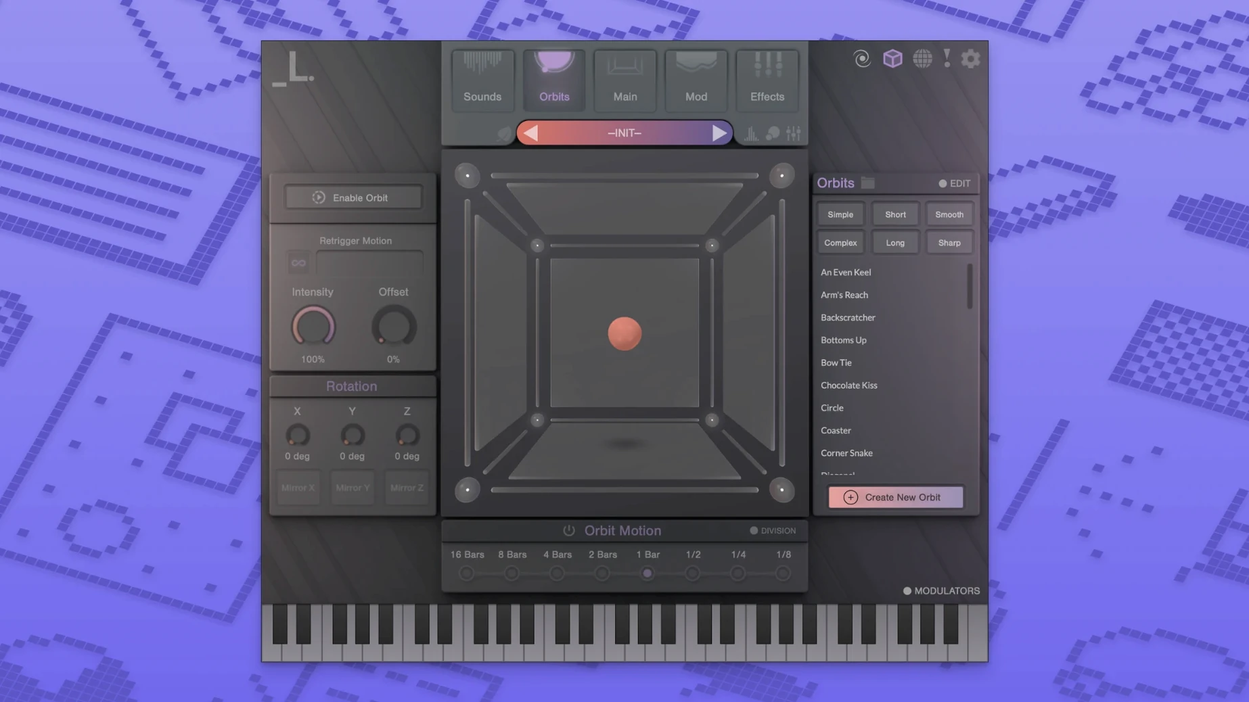
Task: Click the globe grid icon
Action: point(922,59)
